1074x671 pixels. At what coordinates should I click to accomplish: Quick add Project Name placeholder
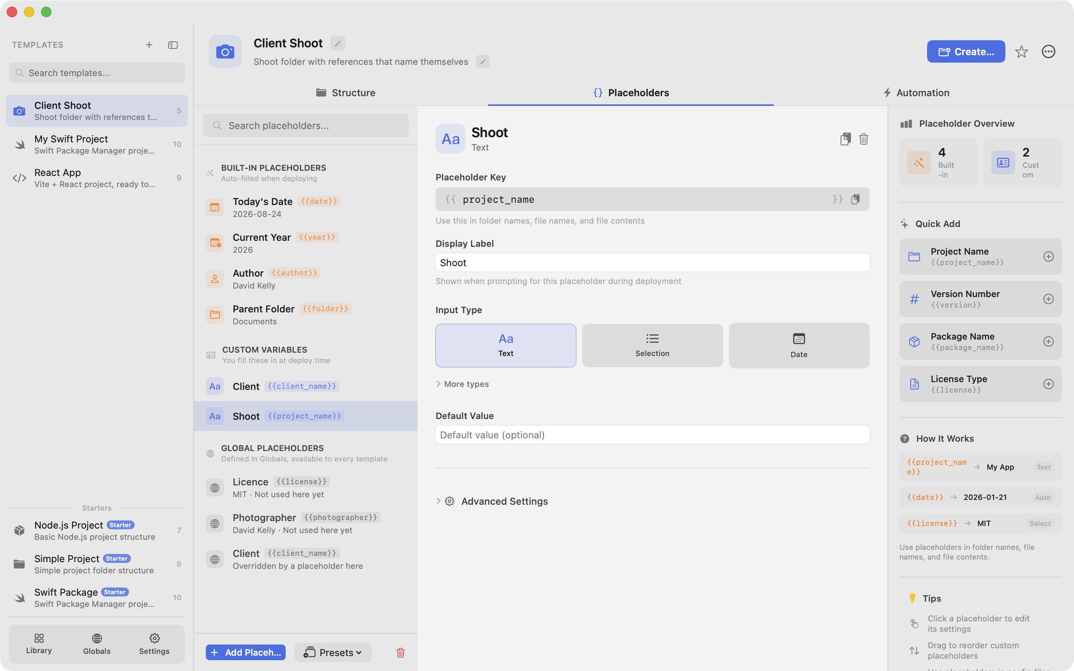(1048, 256)
